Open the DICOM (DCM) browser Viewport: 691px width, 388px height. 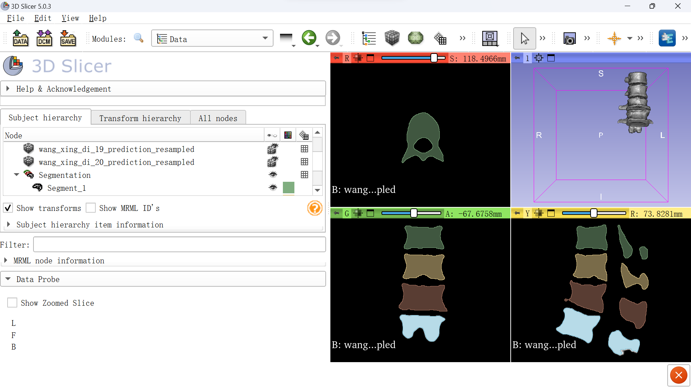44,38
